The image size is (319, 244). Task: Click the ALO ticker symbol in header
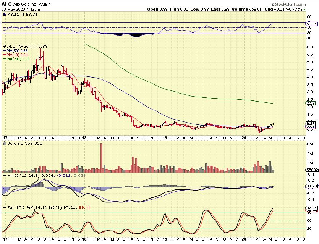6,4
